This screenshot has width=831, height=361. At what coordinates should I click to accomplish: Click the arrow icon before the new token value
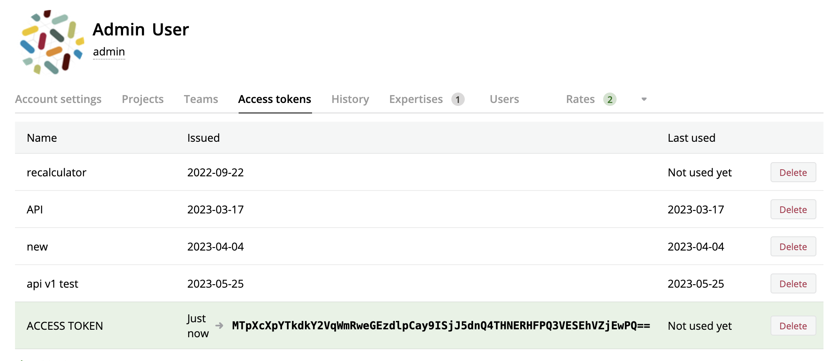pyautogui.click(x=219, y=326)
